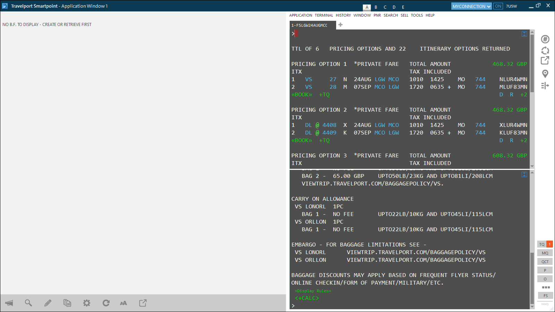Open the MYCONNECTION dropdown
Screen dimensions: 555x312
[x=471, y=6]
